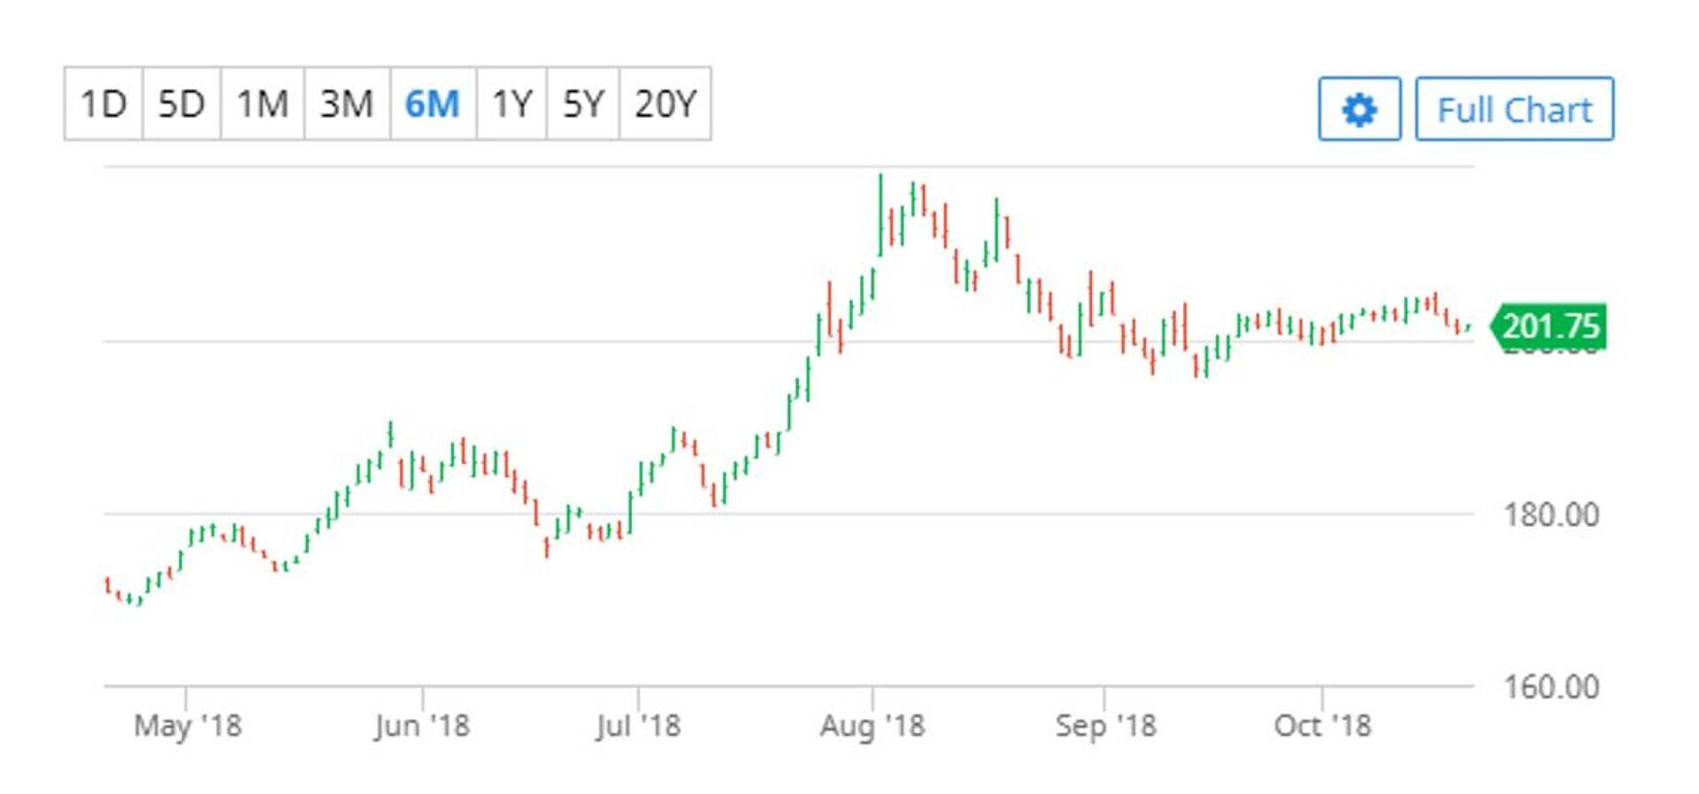Open the Full Chart view

coord(1514,110)
